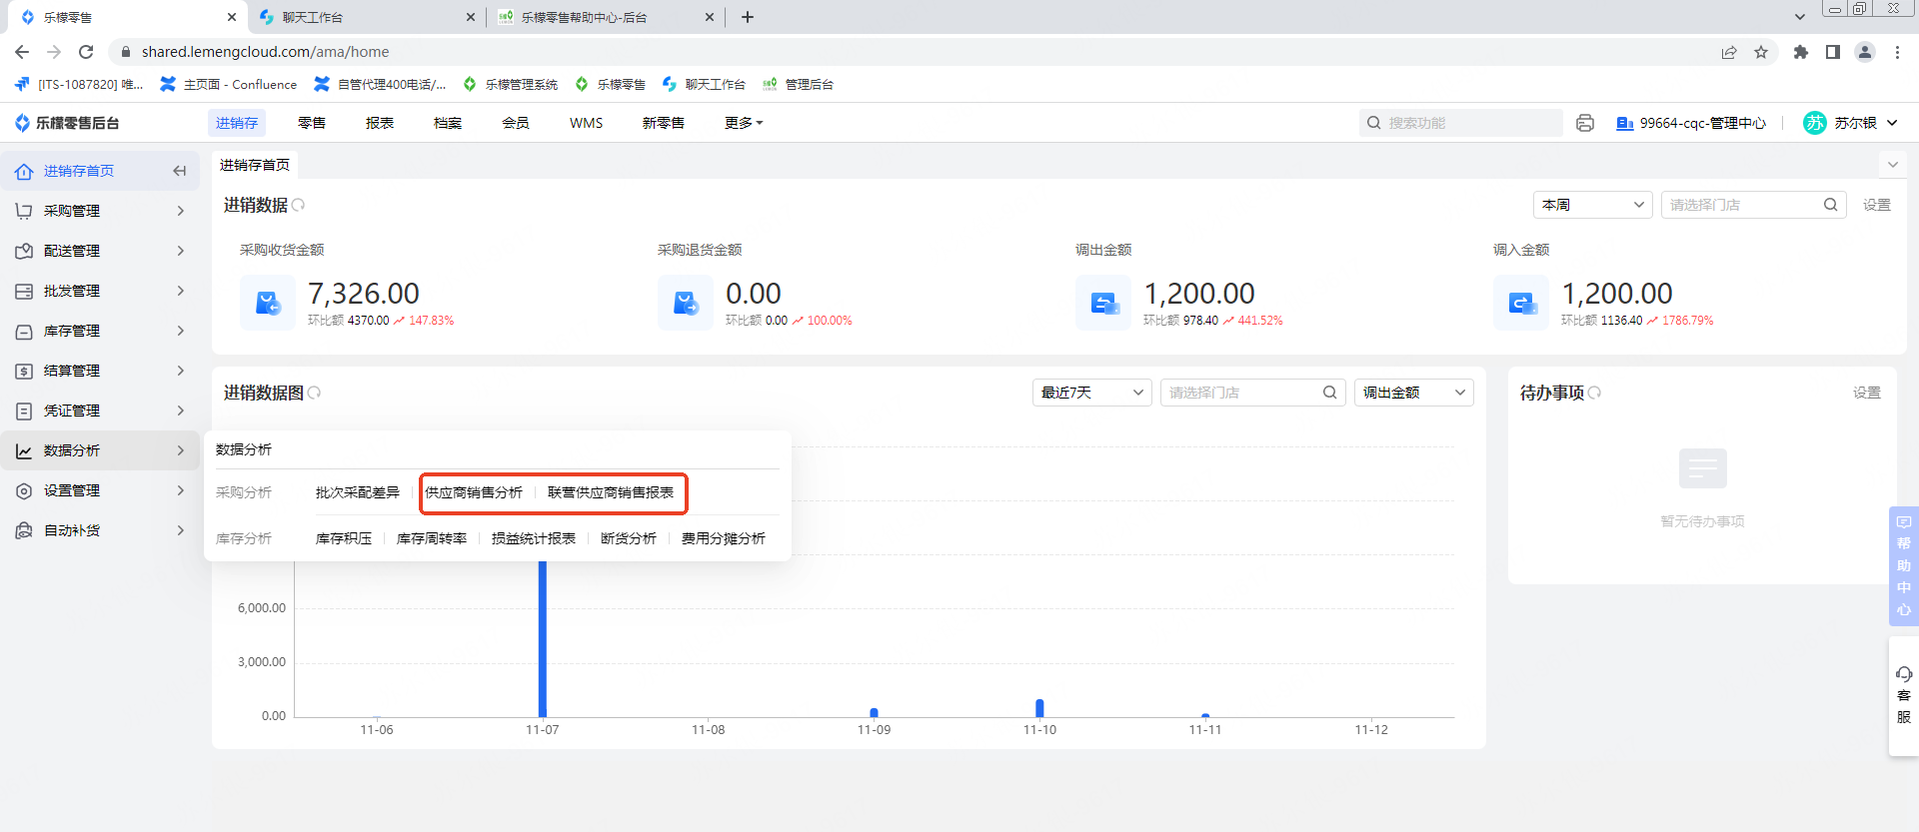This screenshot has width=1919, height=832.
Task: Click the 搜索功能 search box
Action: (1469, 123)
